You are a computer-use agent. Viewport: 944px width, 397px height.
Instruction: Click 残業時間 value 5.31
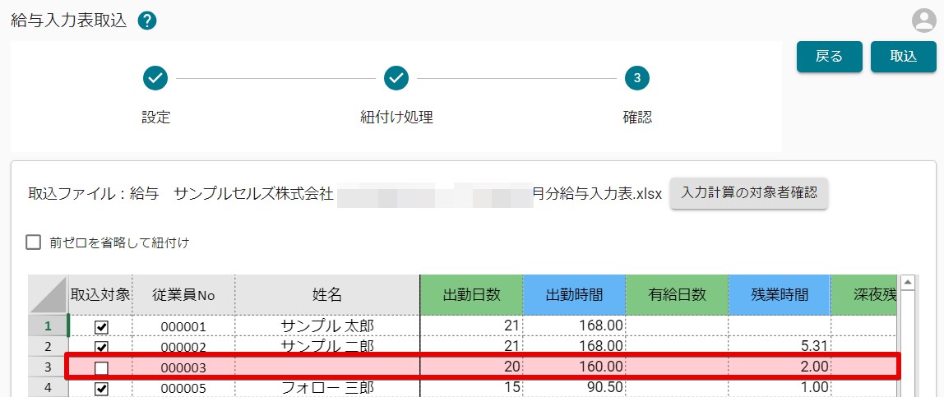[x=780, y=347]
